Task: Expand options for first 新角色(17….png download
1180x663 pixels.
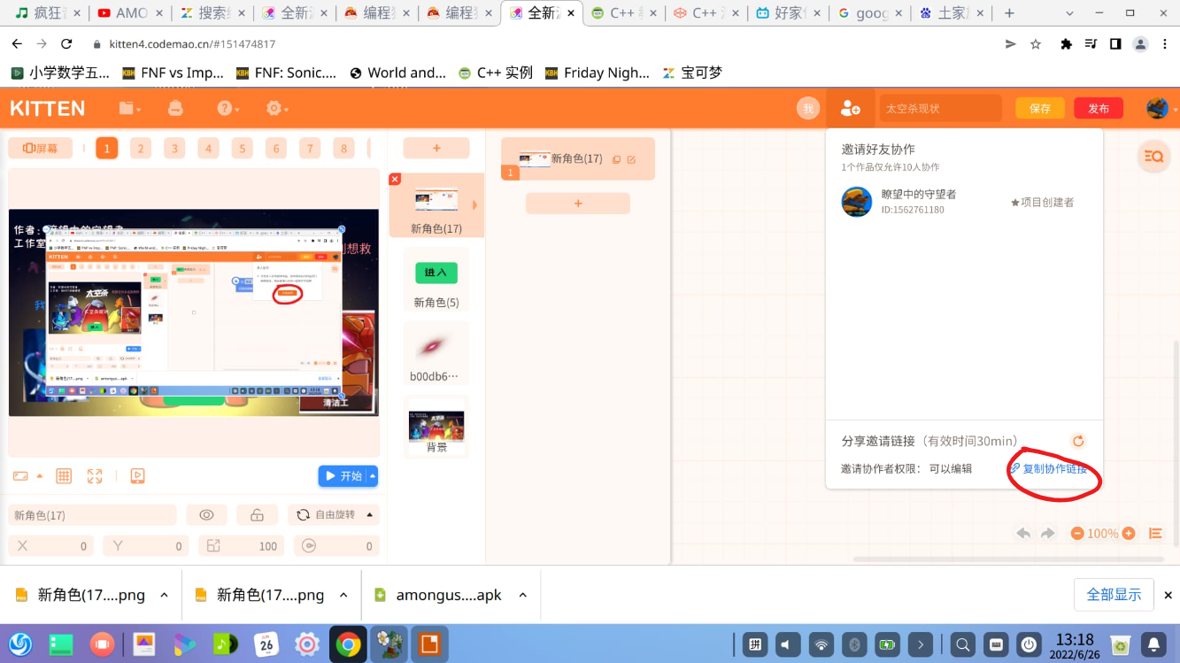Action: pos(164,595)
